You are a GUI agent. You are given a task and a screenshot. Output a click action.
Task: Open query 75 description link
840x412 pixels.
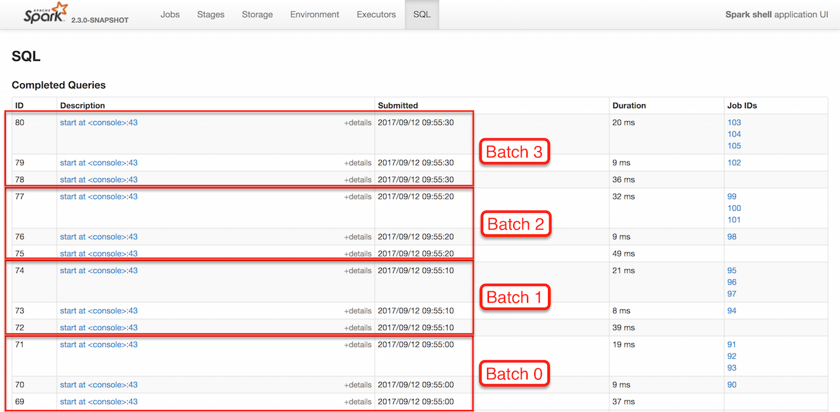(98, 254)
